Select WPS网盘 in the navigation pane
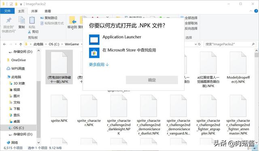This screenshot has width=259, height=151. (x=18, y=68)
